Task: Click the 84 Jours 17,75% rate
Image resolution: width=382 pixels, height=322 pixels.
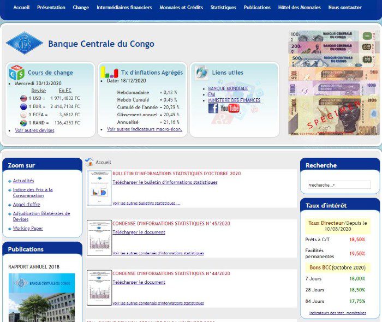Action: (357, 301)
